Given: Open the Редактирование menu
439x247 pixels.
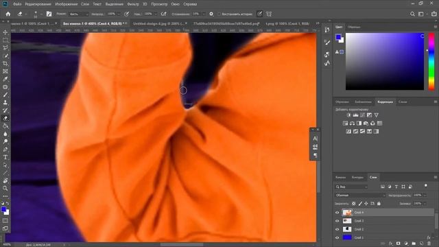Looking at the screenshot, I should pos(38,4).
